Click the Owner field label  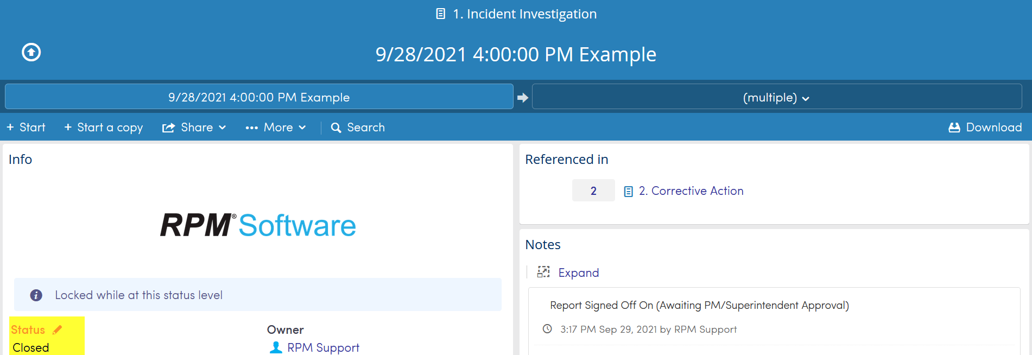coord(285,330)
